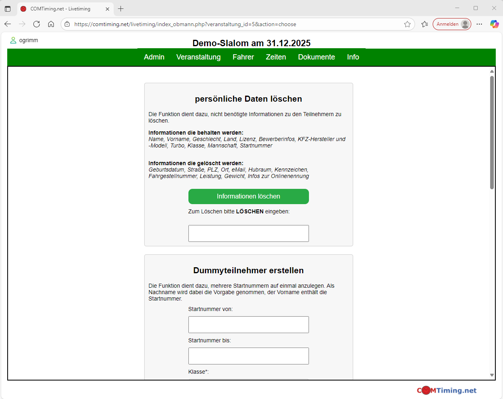Open the Zeiten menu
Image resolution: width=503 pixels, height=399 pixels.
click(x=276, y=57)
